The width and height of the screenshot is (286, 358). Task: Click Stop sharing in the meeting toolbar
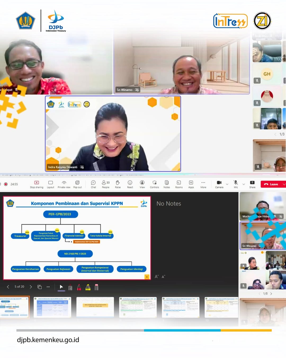coord(37,184)
